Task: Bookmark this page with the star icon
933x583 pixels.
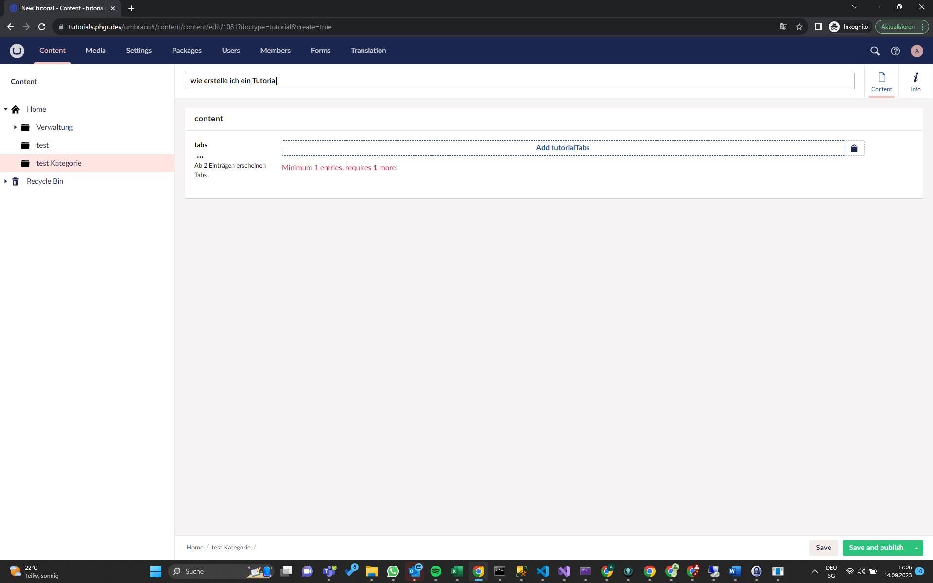Action: tap(799, 27)
